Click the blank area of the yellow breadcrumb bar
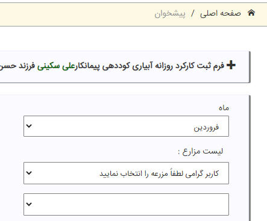This screenshot has width=267, height=221. (x=77, y=14)
